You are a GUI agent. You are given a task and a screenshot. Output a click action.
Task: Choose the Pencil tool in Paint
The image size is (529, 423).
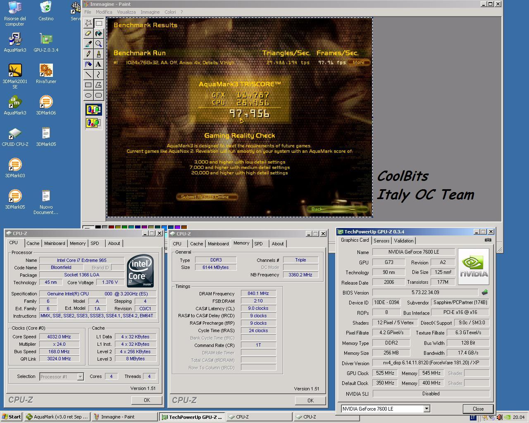click(88, 54)
